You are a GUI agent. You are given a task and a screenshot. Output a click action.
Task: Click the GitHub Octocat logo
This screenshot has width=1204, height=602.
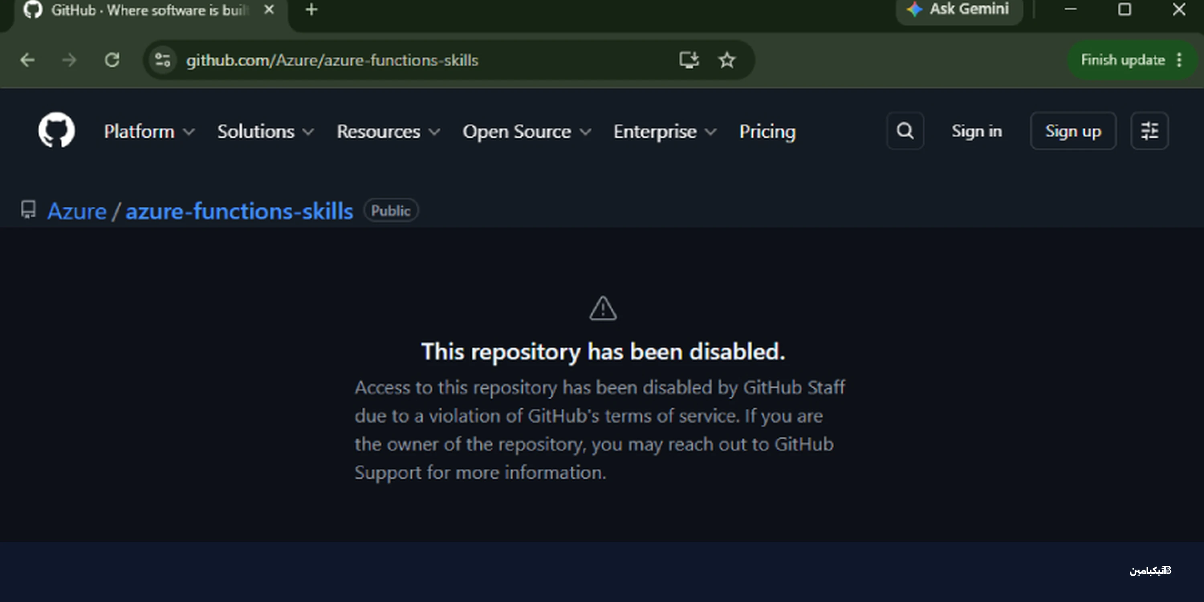click(57, 130)
